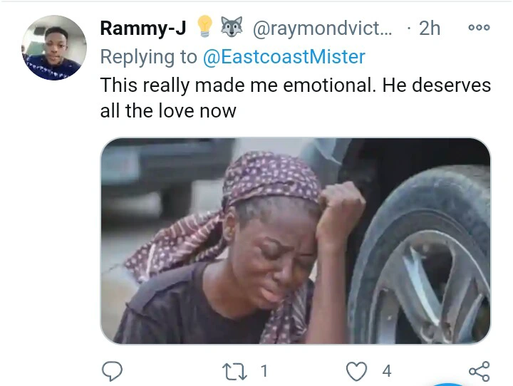Open the @raymondvict... handle
513x386 pixels.
(x=322, y=28)
